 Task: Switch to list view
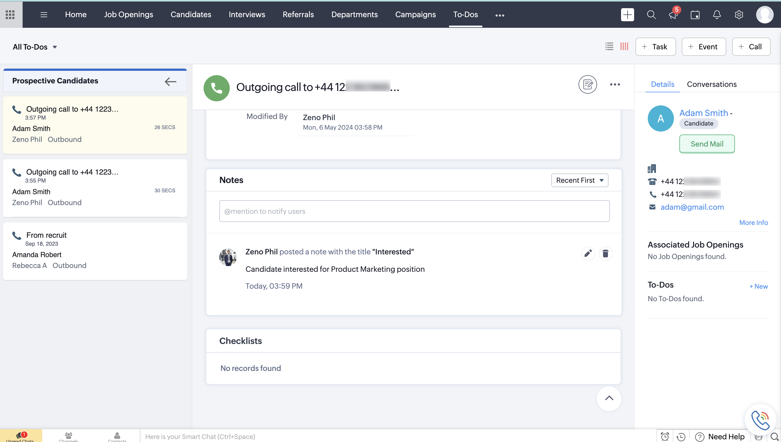[x=609, y=47]
